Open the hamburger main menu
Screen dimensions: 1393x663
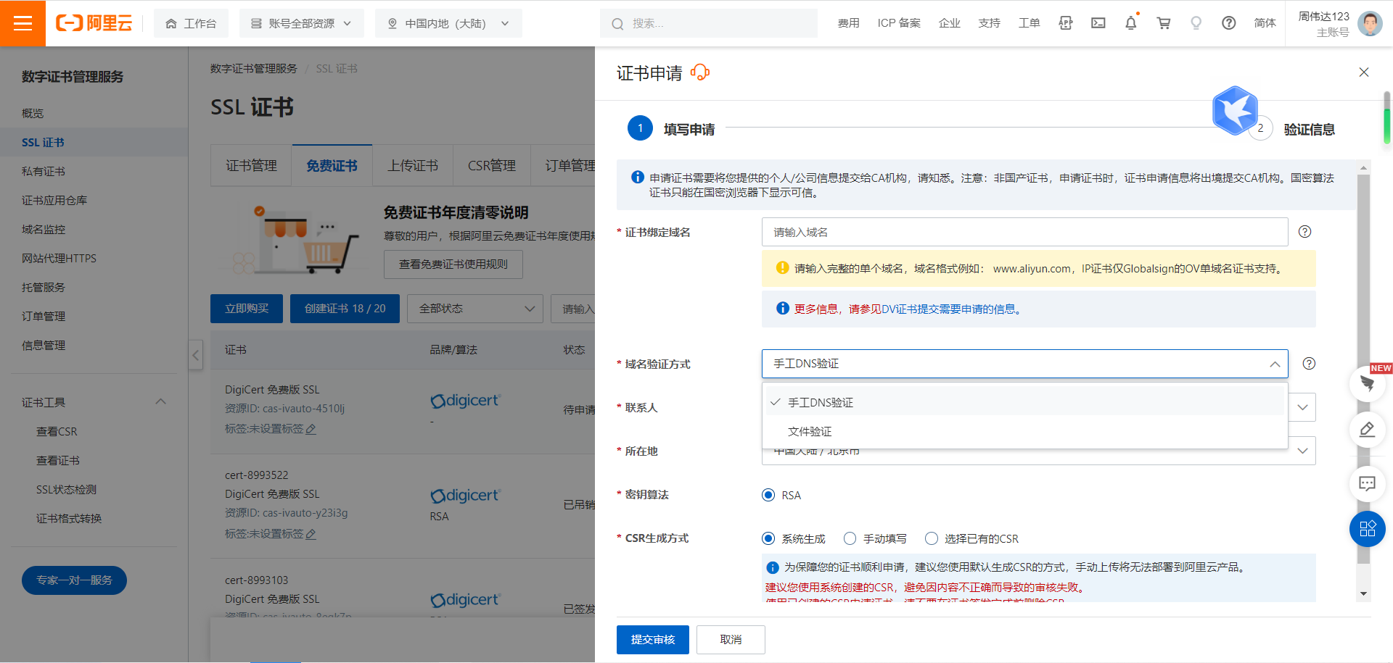pyautogui.click(x=22, y=23)
